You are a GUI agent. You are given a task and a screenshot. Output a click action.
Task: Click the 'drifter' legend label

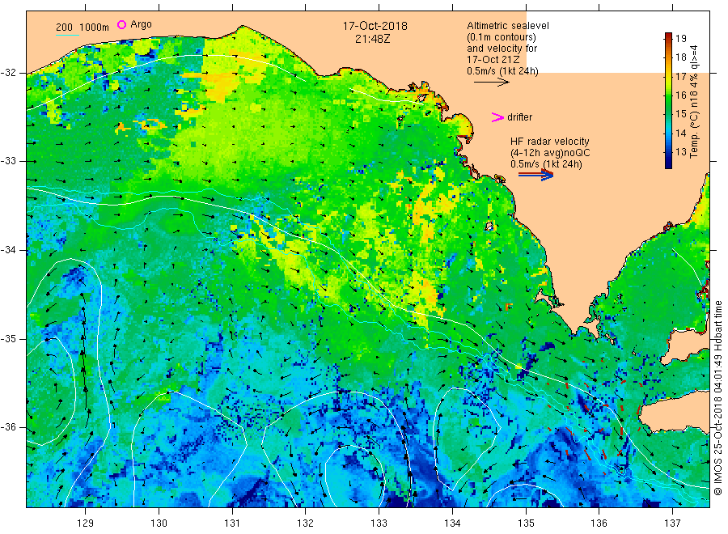[x=519, y=117]
